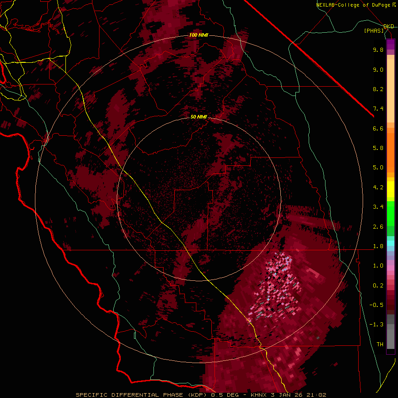The width and height of the screenshot is (398, 398).
Task: Click the BKD label above the scale
Action: point(388,26)
